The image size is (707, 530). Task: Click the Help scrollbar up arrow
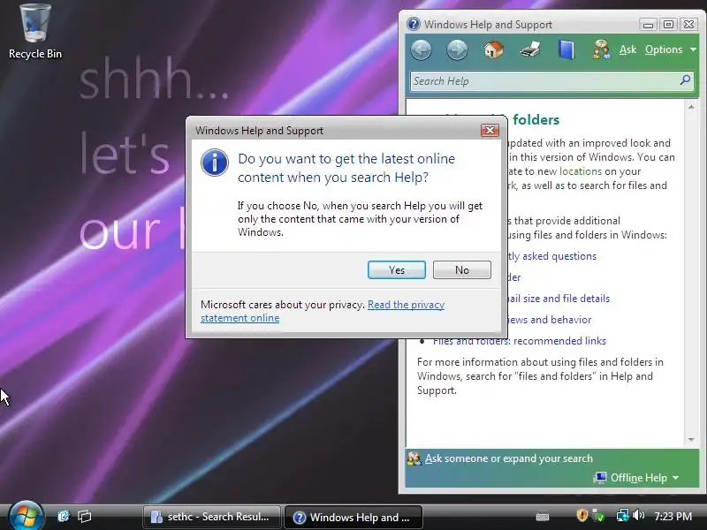(x=691, y=107)
